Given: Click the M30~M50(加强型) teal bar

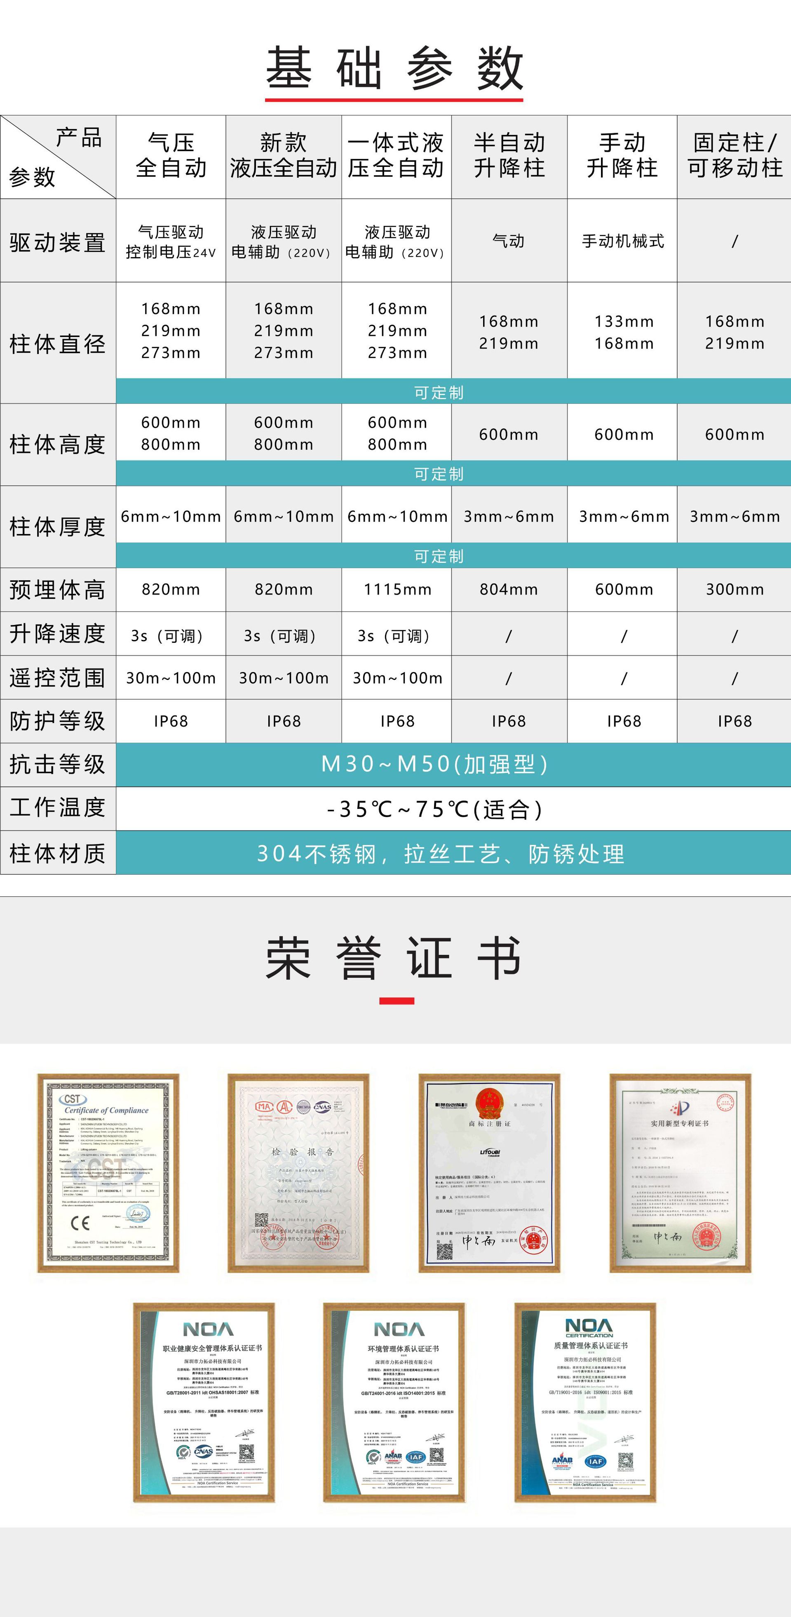Looking at the screenshot, I should 434,764.
